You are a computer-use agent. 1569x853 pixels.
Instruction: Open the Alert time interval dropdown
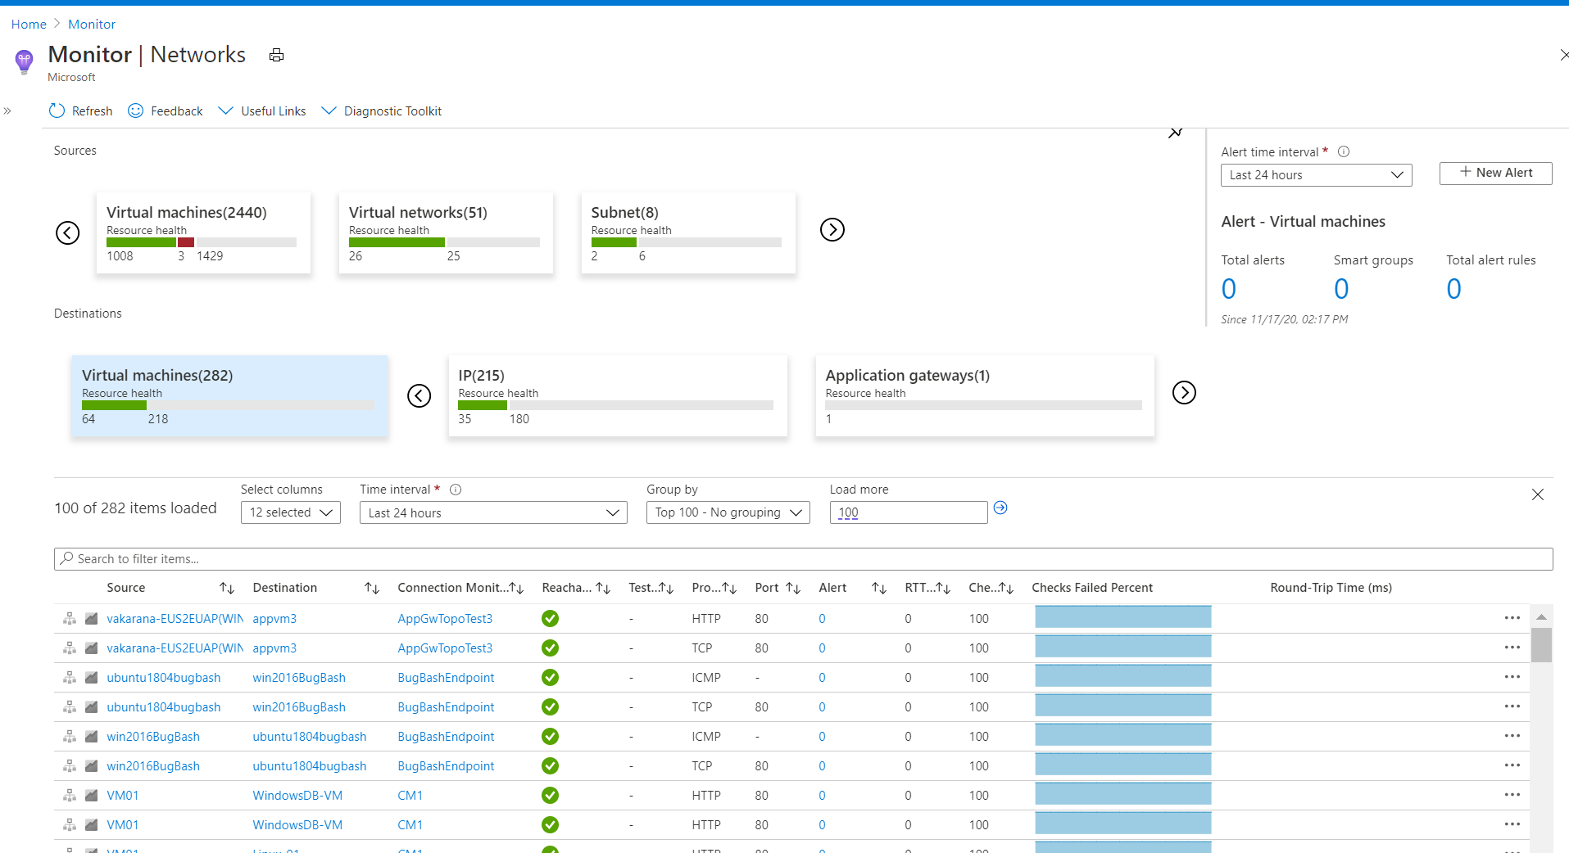(x=1316, y=174)
